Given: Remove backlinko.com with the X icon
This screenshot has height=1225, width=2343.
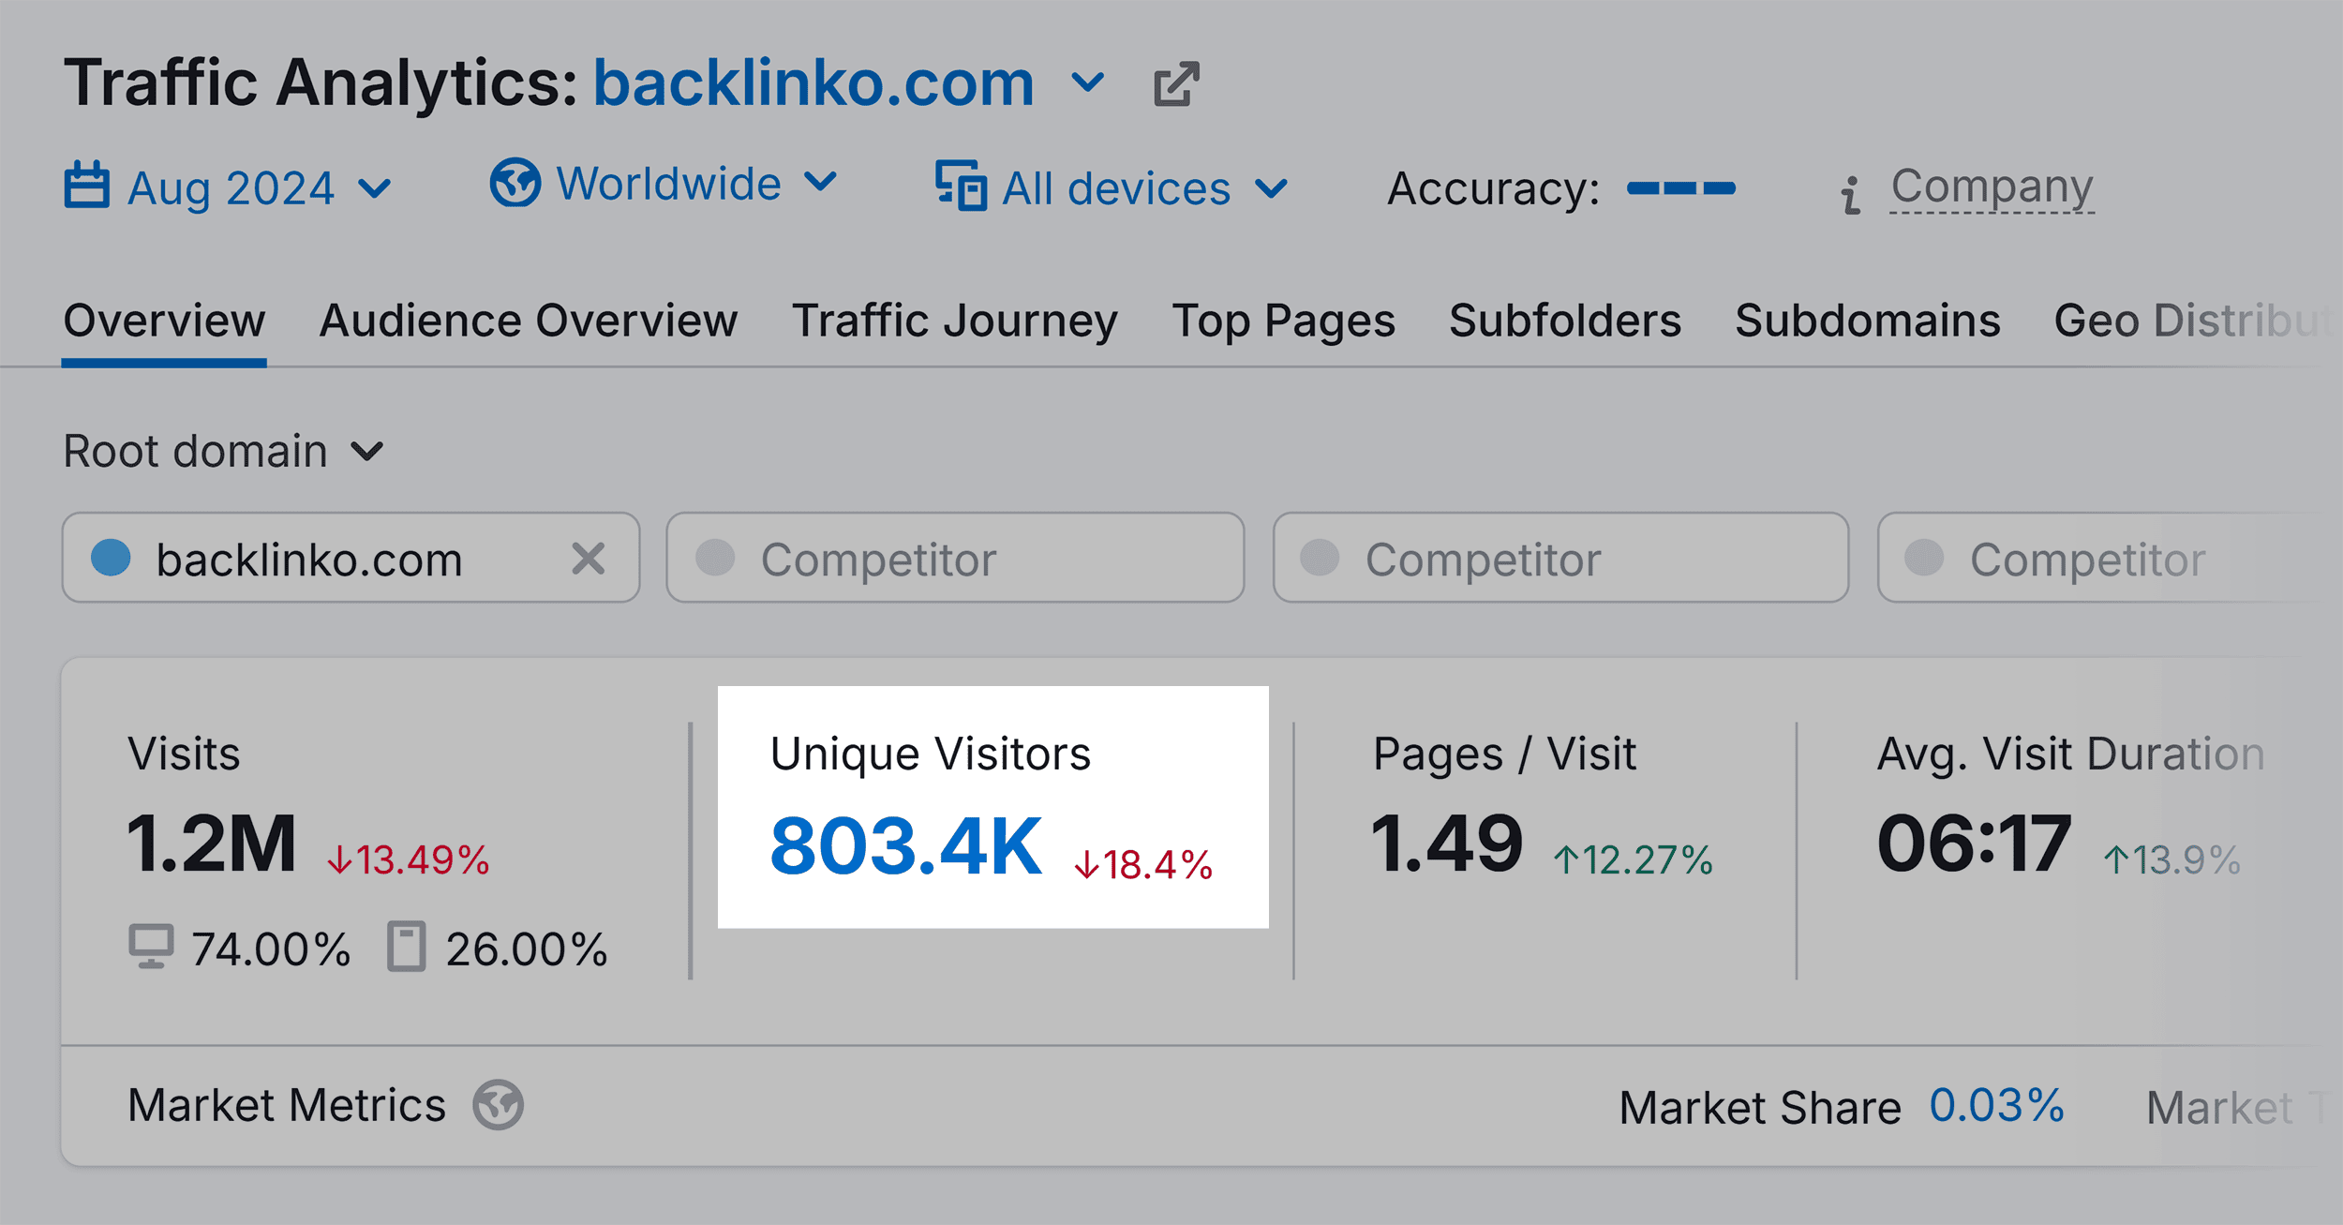Looking at the screenshot, I should (589, 559).
